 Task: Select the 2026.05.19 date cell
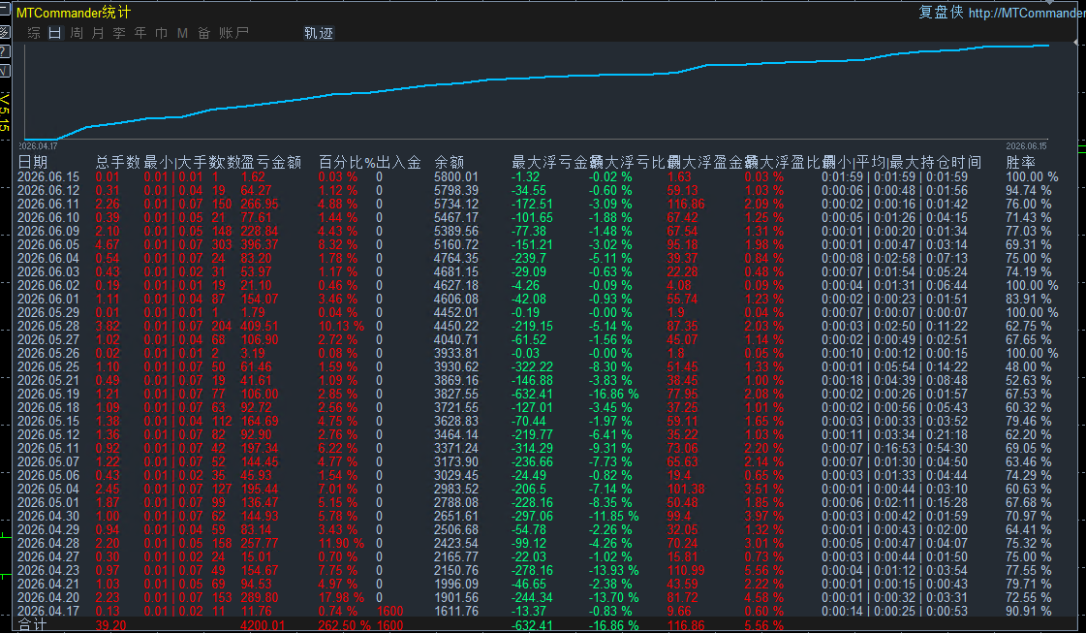pos(48,394)
